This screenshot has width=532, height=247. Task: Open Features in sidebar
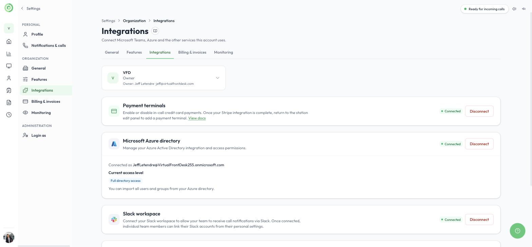[46, 79]
